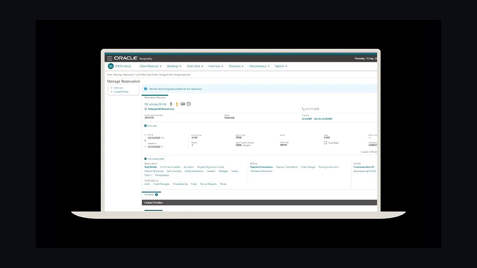Click the info icon in upgrade banner

145,89
